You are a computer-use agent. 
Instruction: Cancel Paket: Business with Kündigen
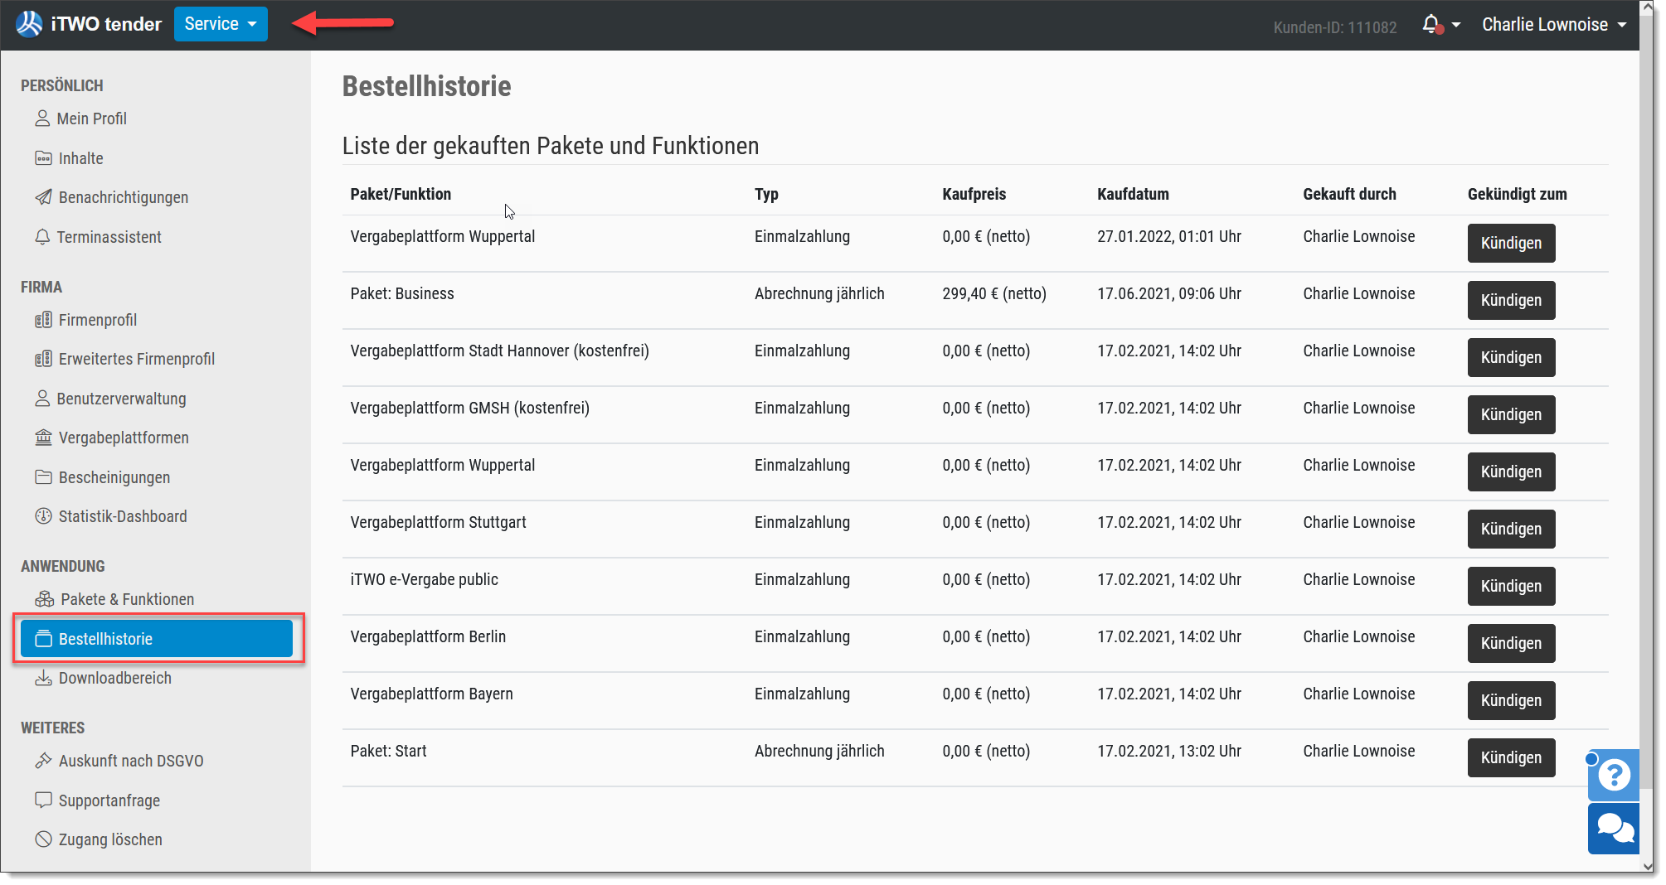1511,300
